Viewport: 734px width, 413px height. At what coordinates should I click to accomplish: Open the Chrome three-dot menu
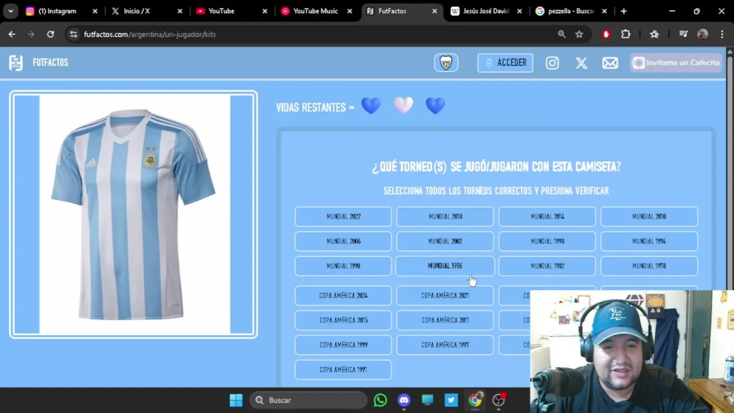click(x=722, y=34)
